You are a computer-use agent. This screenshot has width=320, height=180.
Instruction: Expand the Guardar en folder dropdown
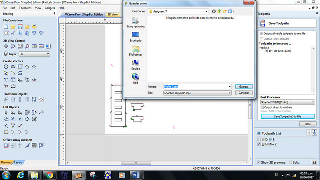(206, 12)
